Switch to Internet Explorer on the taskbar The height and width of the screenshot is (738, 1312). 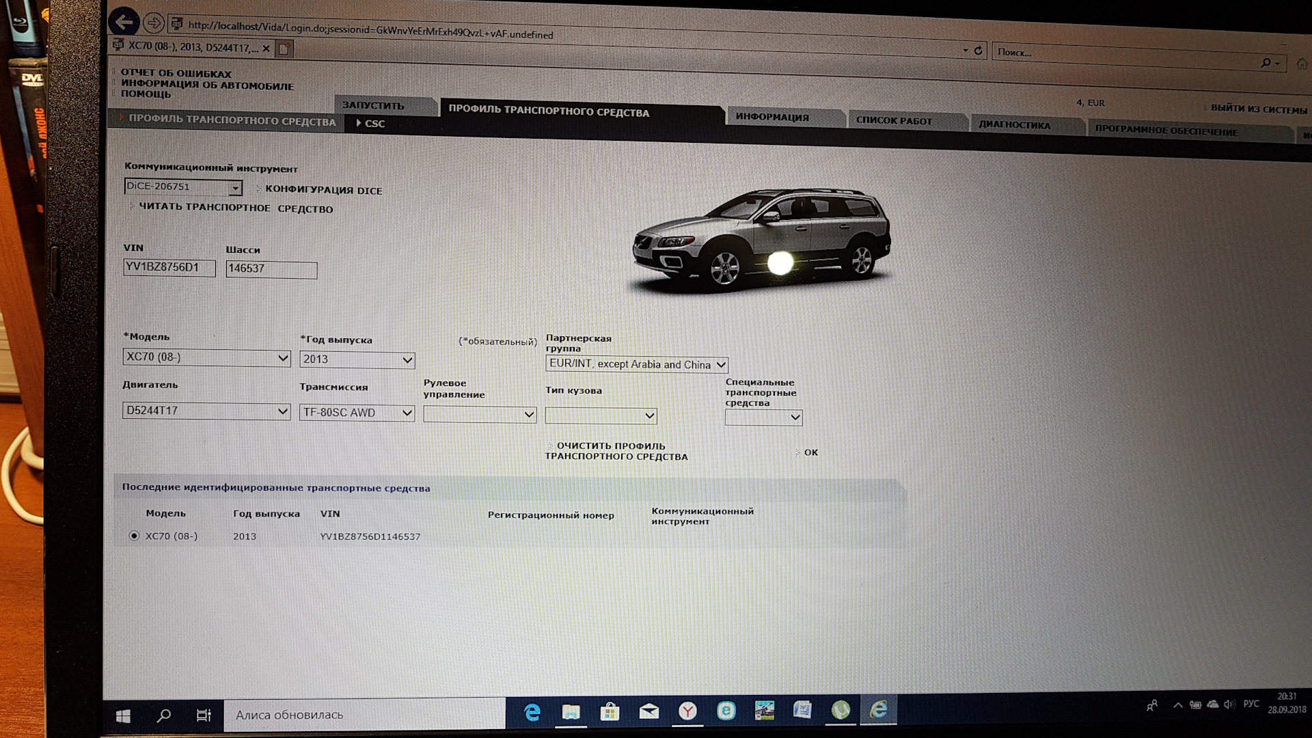click(879, 709)
